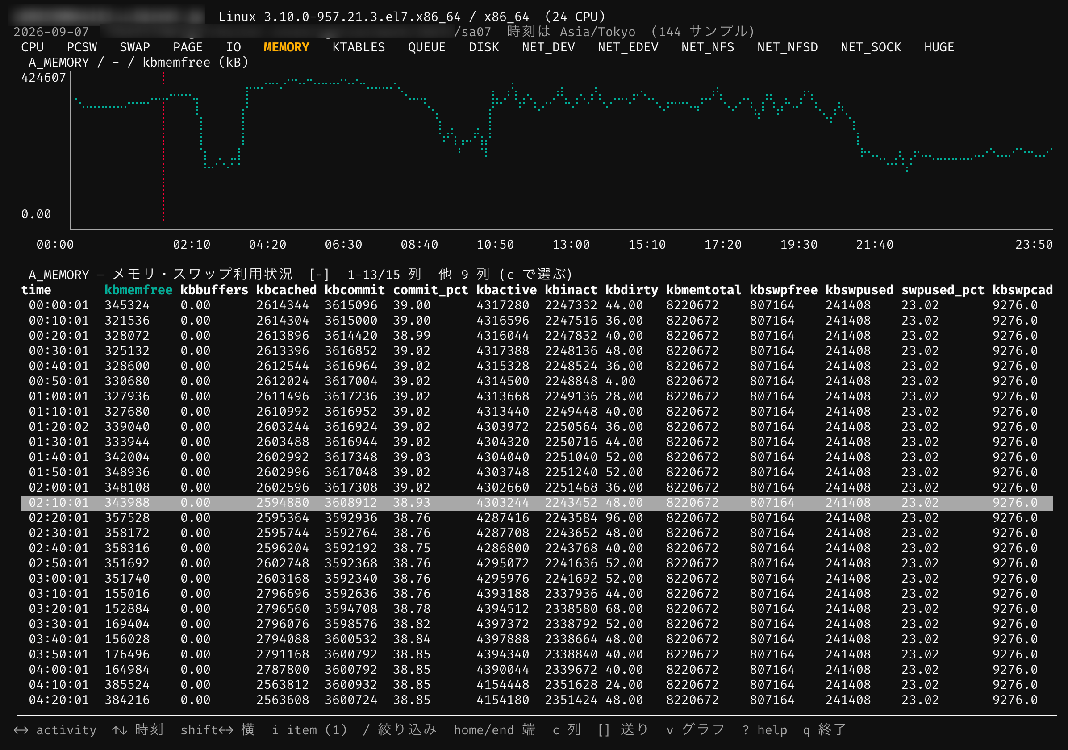Click the kbbuffers column header
Image resolution: width=1068 pixels, height=750 pixels.
tap(214, 290)
